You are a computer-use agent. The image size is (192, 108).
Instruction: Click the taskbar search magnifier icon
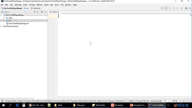[x=10, y=105]
